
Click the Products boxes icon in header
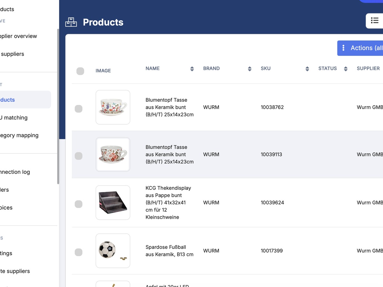click(71, 22)
